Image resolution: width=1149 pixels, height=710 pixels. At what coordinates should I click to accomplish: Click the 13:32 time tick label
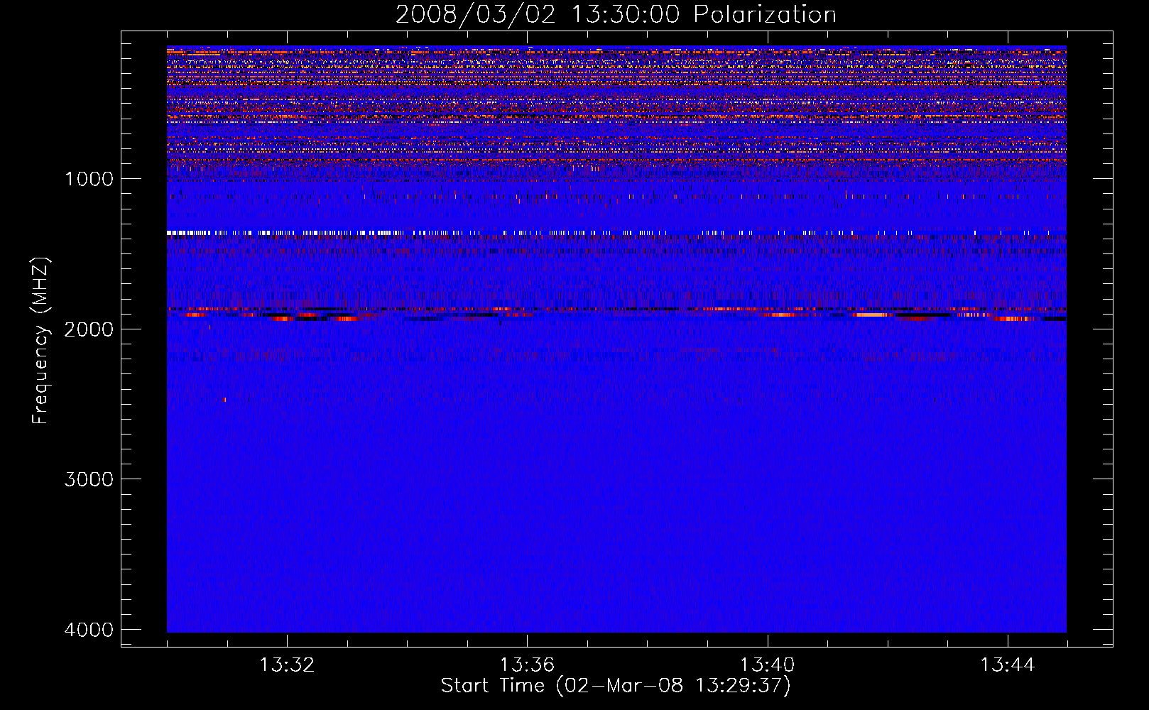point(287,665)
